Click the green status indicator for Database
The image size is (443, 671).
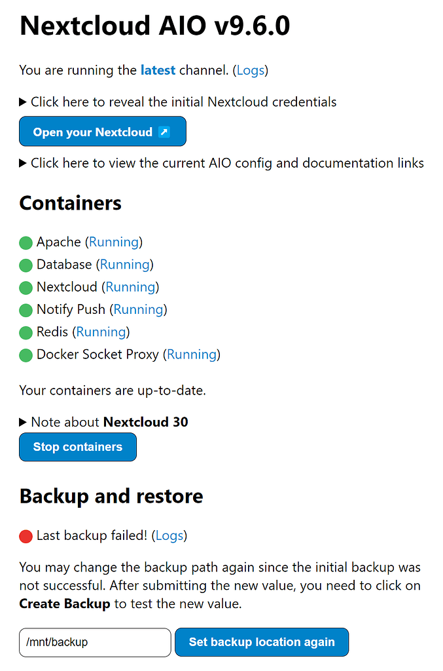tap(26, 265)
